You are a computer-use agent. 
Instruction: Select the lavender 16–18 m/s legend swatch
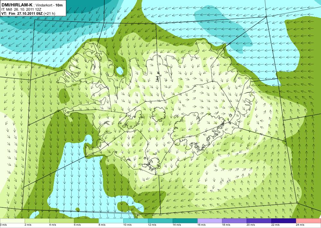(x=210, y=221)
